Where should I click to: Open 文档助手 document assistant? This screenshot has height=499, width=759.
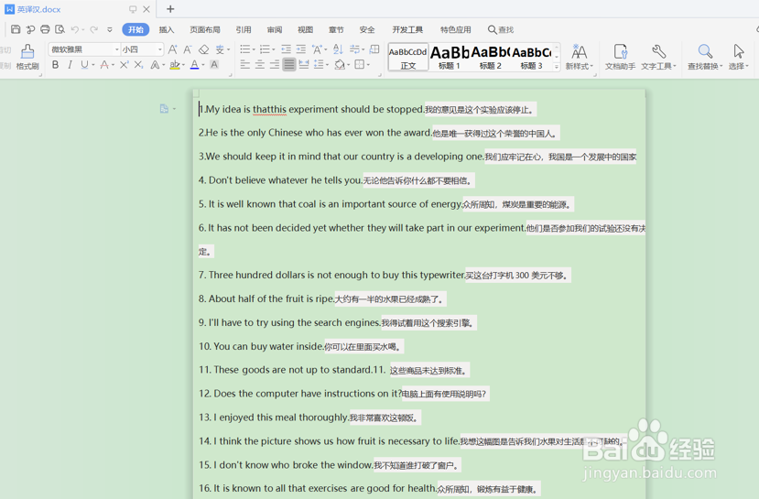coord(620,57)
